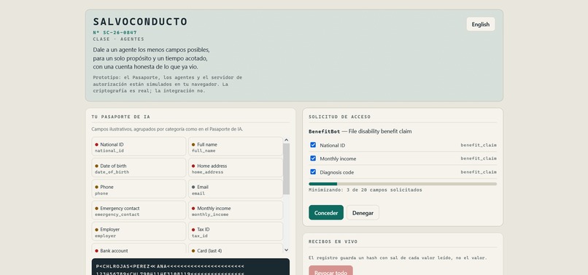
Task: Switch language with the English button
Action: click(480, 24)
